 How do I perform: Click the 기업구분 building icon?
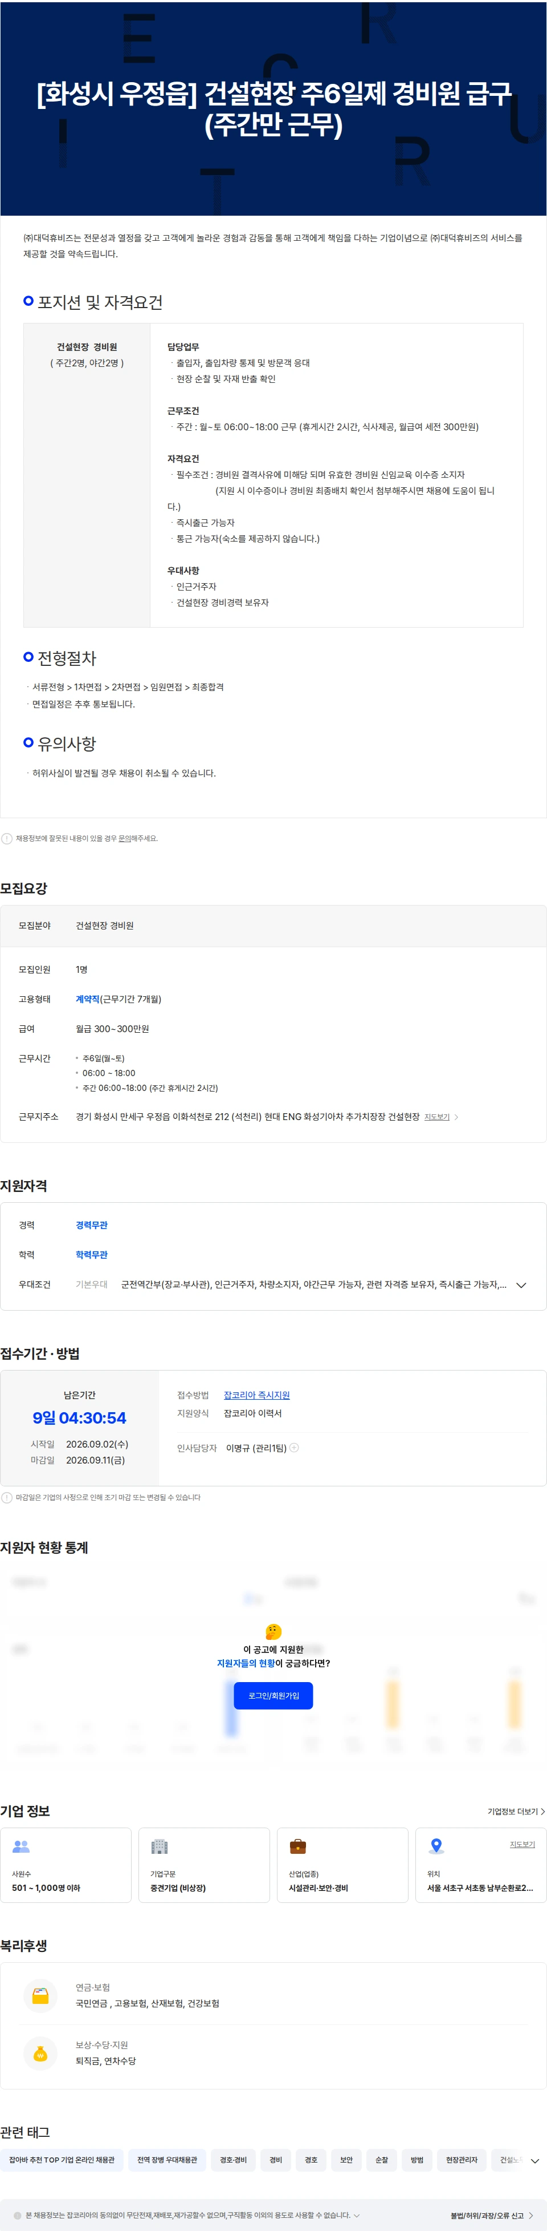[x=159, y=1846]
